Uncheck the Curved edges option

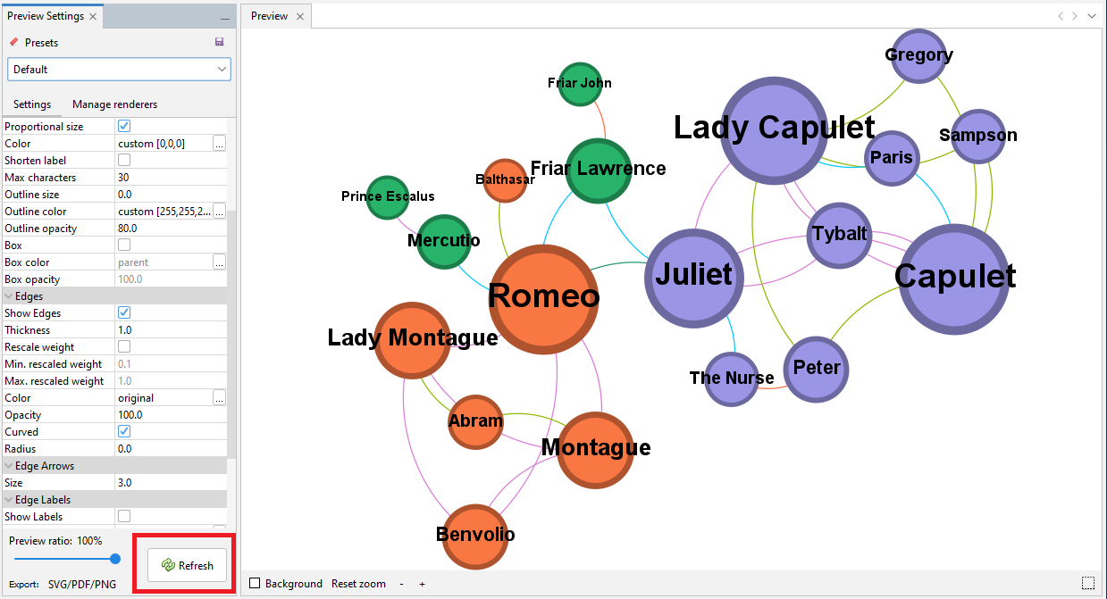coord(124,432)
